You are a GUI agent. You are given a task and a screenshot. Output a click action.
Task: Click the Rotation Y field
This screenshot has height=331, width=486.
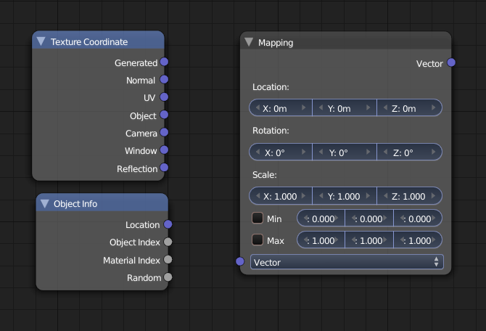coord(344,153)
